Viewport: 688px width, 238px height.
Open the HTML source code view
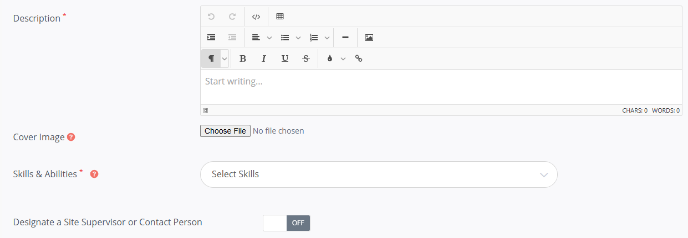tap(256, 17)
